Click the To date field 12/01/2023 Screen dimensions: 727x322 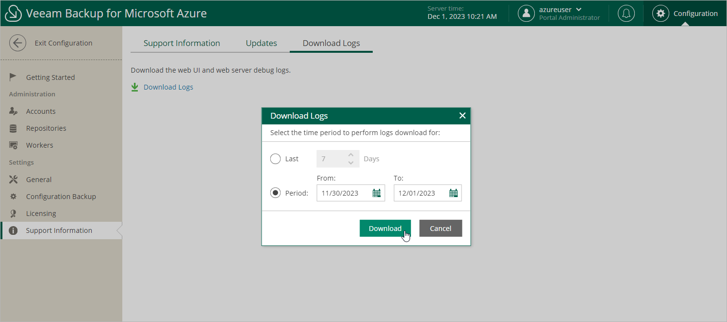coord(428,193)
